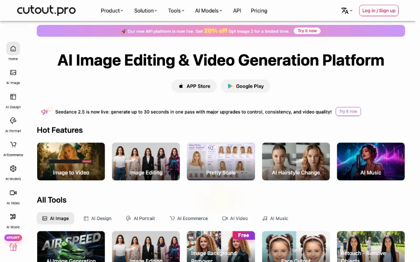Click Try it now beside the Seedance announcement

pos(348,111)
